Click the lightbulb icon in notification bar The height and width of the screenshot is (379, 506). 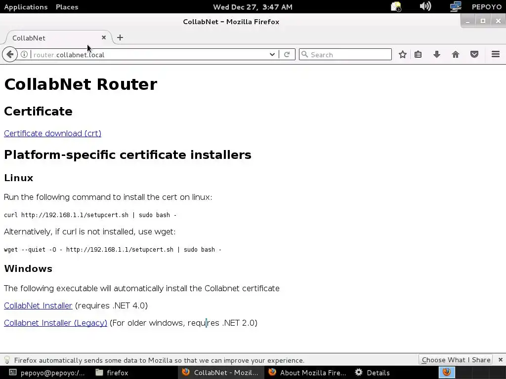pos(7,360)
